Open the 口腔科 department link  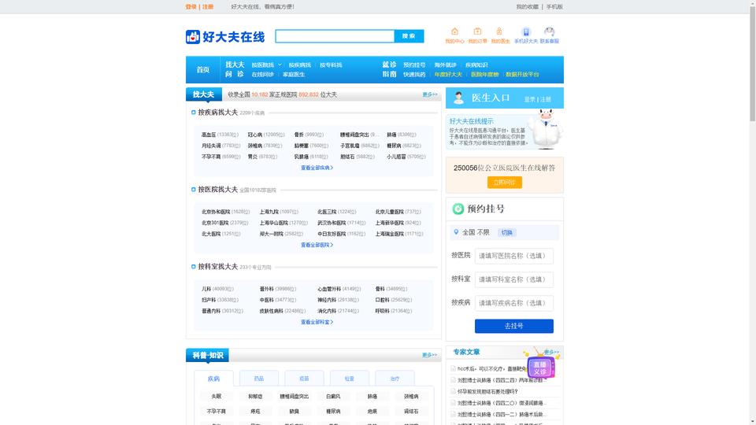[x=383, y=300]
